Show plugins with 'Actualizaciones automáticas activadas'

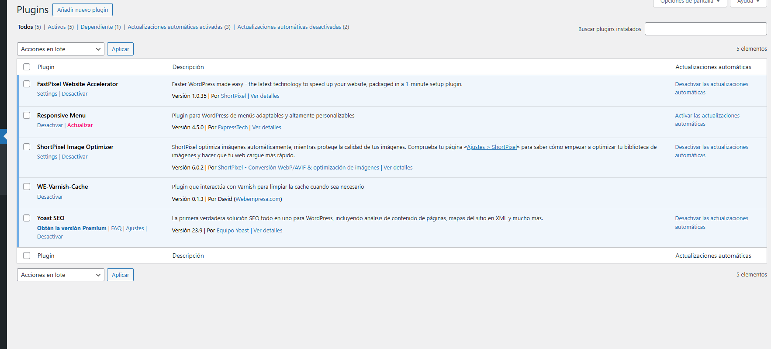click(179, 27)
